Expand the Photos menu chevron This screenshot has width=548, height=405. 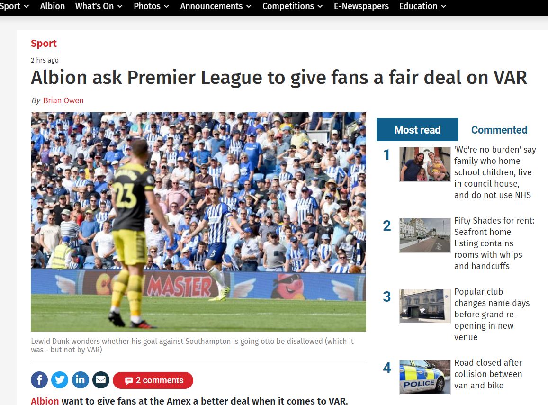[x=167, y=6]
